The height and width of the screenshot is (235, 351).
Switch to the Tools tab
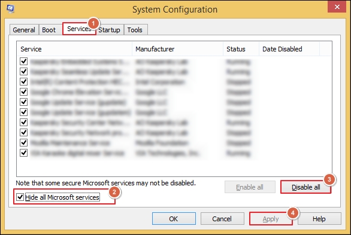tap(135, 30)
